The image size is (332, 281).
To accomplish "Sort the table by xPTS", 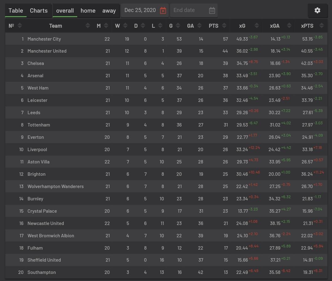I will [322, 26].
